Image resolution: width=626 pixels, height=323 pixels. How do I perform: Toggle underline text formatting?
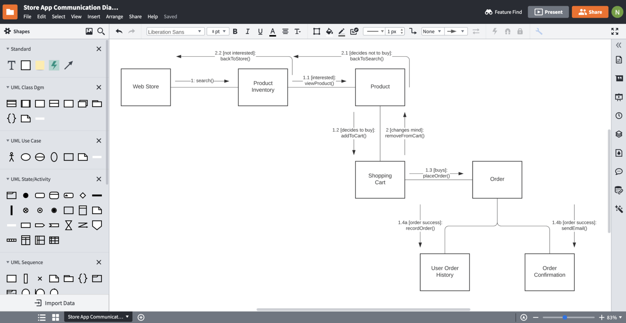[x=260, y=31]
